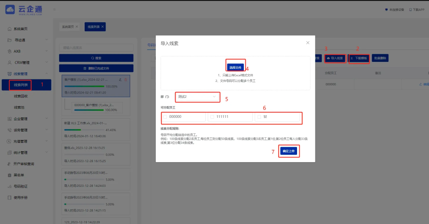Screen dimensions: 429x224
Task: Click the 号码验证 icon
Action: (x=10, y=186)
